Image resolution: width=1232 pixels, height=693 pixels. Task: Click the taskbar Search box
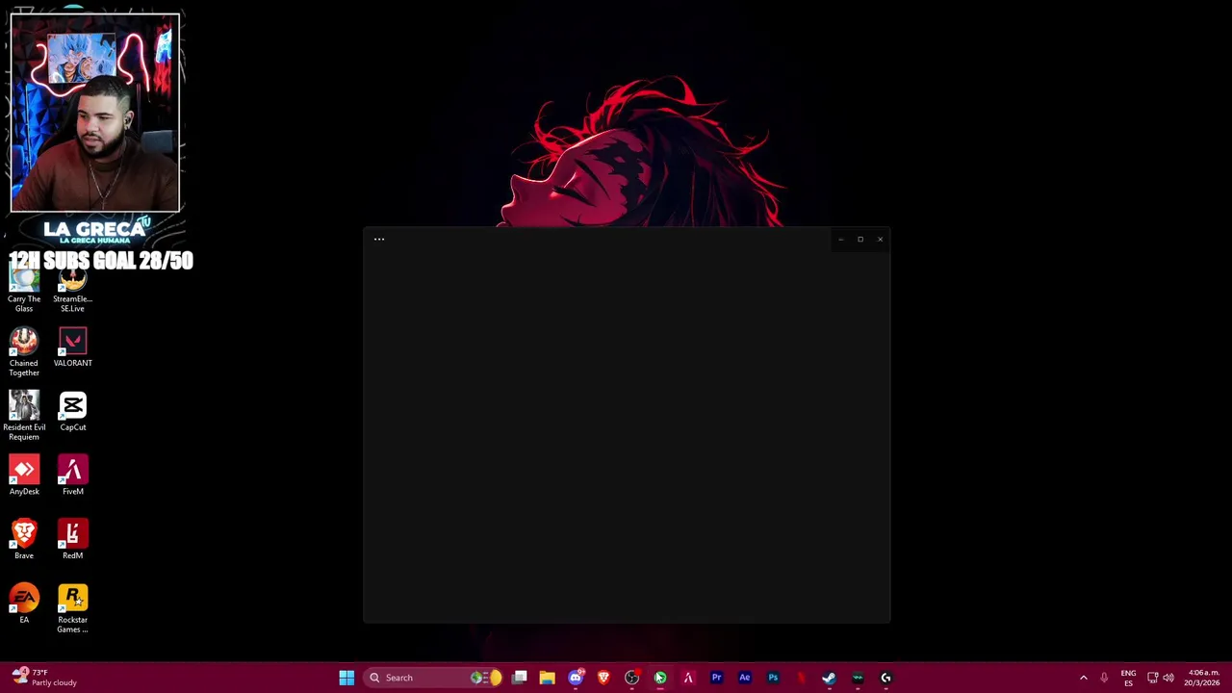click(x=433, y=678)
